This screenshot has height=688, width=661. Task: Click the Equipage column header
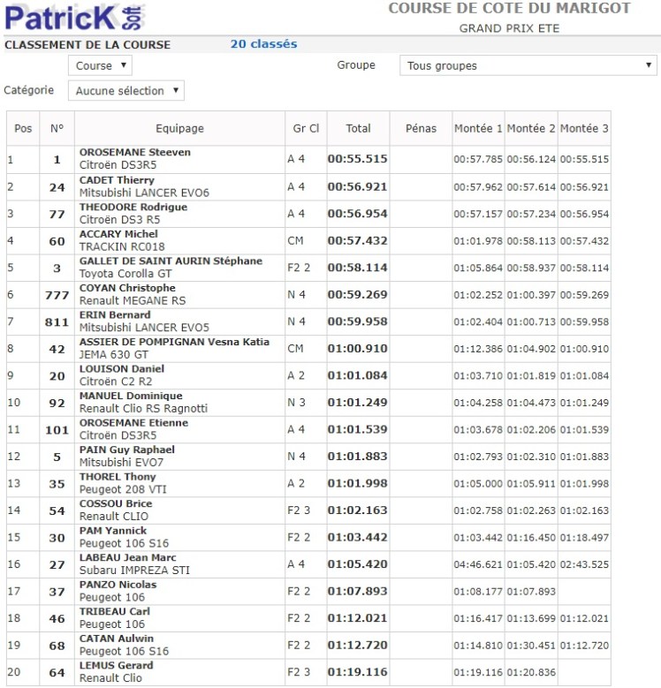pyautogui.click(x=179, y=128)
